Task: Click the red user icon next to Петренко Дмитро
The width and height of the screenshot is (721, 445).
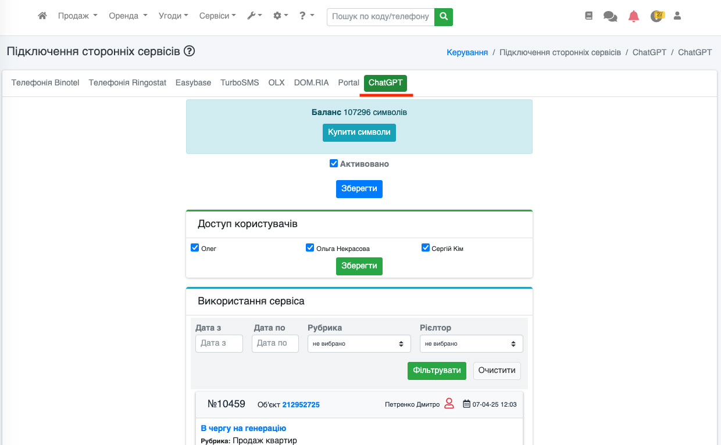Action: tap(449, 404)
